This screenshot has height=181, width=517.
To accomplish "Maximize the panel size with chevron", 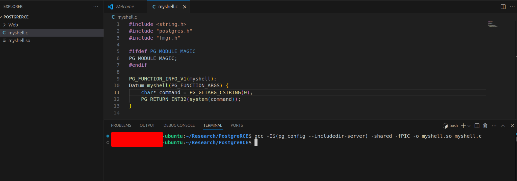I will pyautogui.click(x=503, y=125).
